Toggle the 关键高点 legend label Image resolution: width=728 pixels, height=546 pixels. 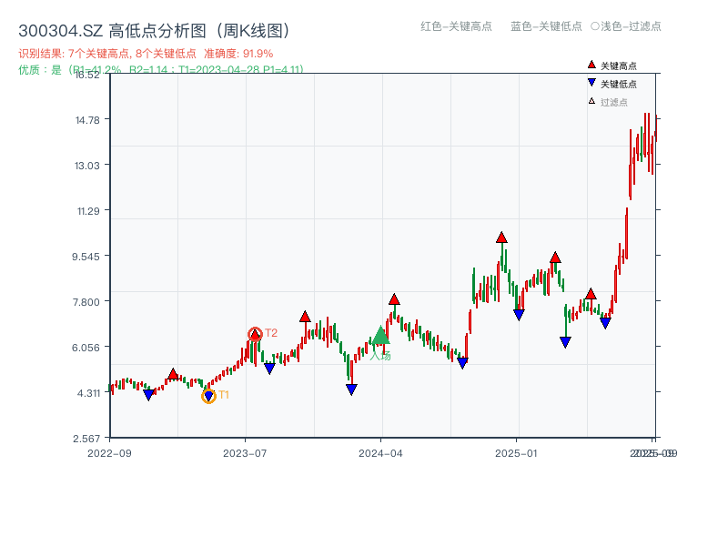pyautogui.click(x=619, y=66)
